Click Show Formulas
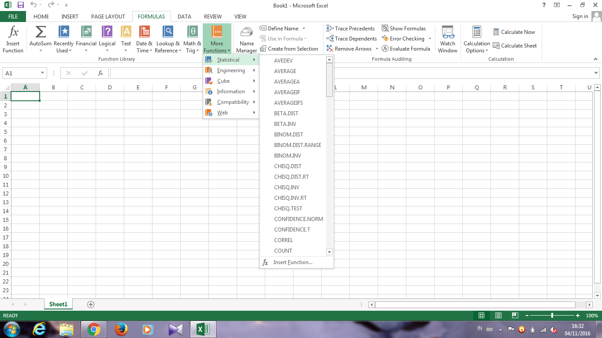Screen dimensions: 602x338 pos(404,29)
